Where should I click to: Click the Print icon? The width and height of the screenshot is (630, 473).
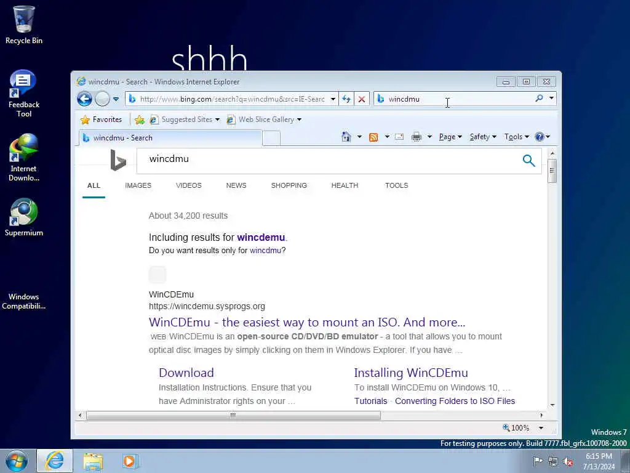tap(417, 137)
